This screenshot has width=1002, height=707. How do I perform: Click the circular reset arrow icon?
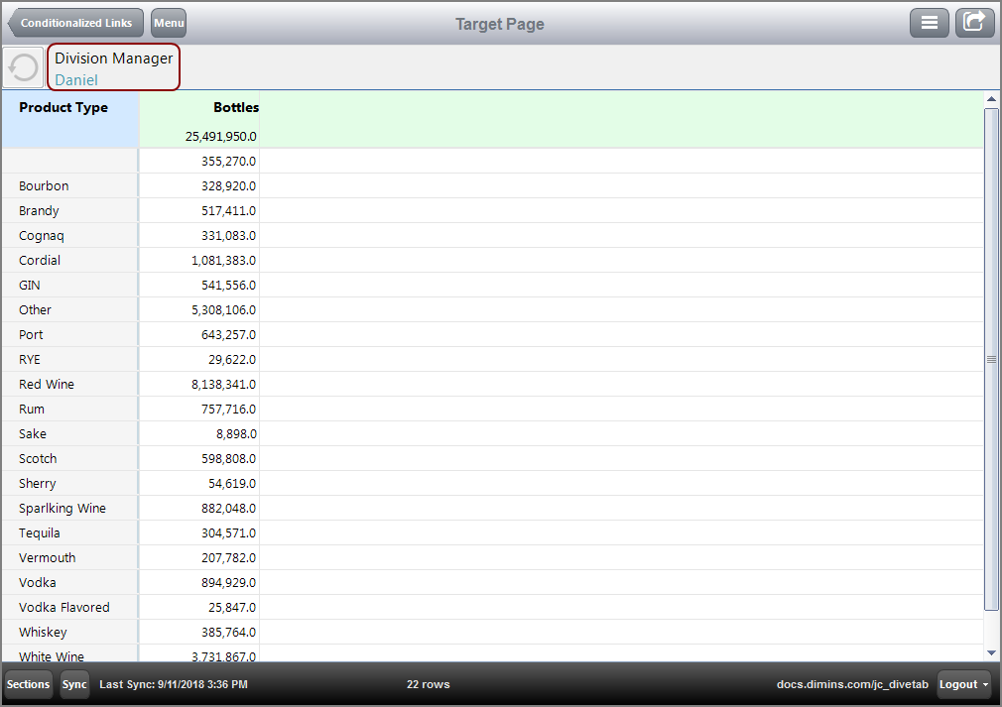[x=23, y=67]
